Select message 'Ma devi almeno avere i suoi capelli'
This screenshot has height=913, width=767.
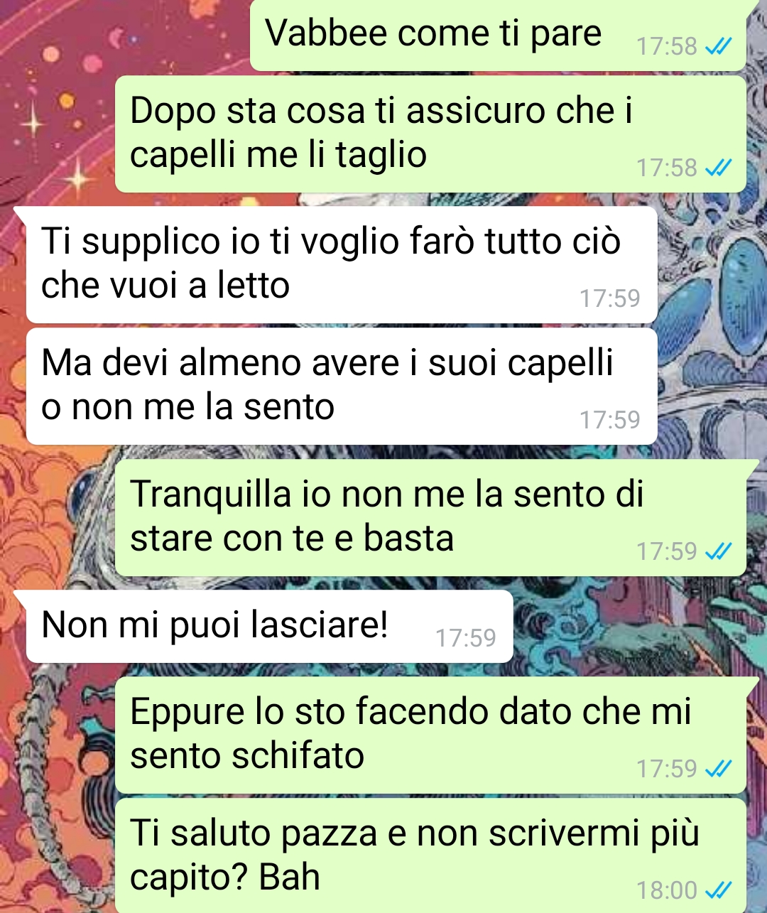point(342,386)
